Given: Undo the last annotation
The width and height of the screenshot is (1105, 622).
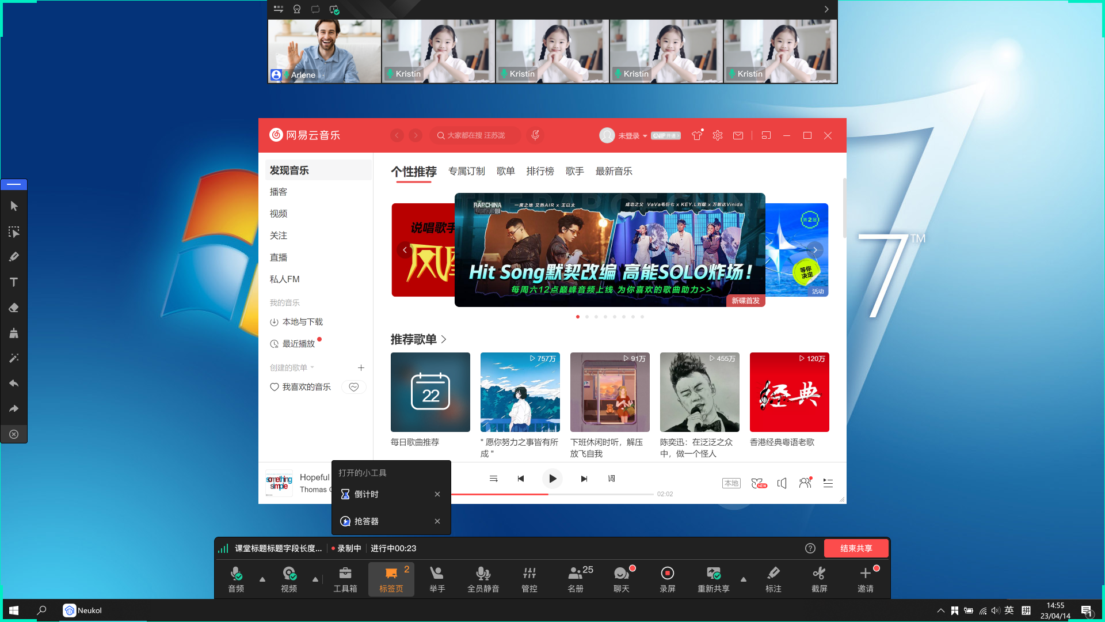Looking at the screenshot, I should pos(14,384).
